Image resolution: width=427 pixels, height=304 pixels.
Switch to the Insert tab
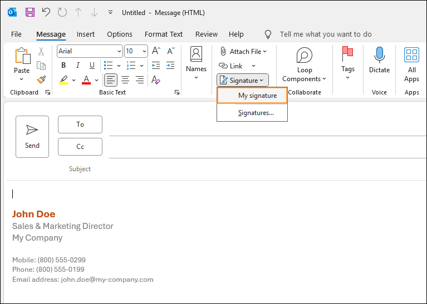click(x=86, y=34)
